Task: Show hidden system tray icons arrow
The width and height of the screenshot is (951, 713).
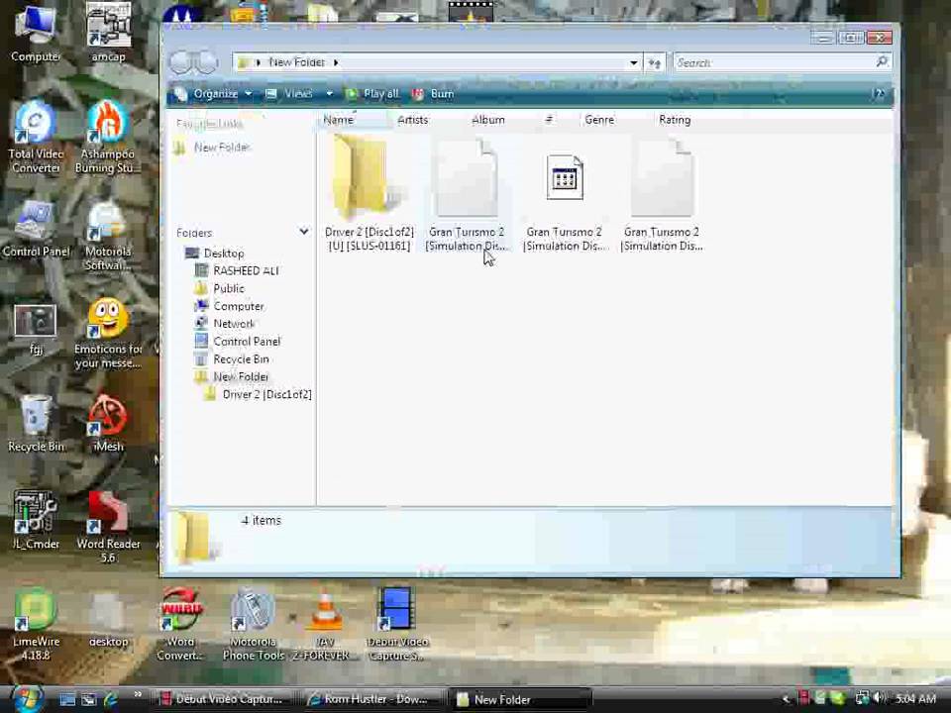Action: click(x=786, y=699)
